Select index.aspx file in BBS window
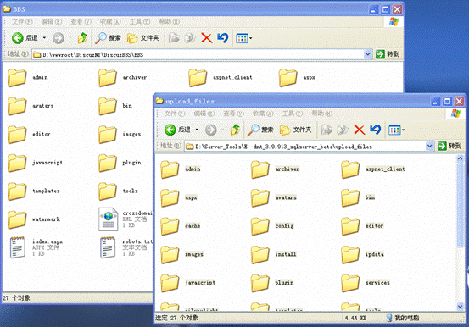469x327 pixels. (36, 247)
